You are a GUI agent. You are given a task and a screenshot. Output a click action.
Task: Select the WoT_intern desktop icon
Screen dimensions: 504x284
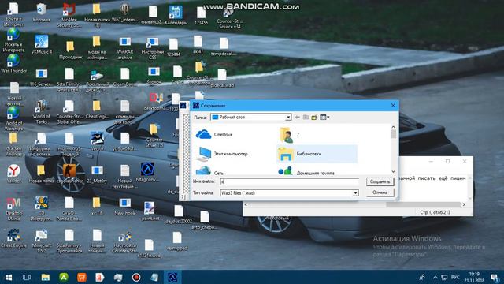click(124, 13)
